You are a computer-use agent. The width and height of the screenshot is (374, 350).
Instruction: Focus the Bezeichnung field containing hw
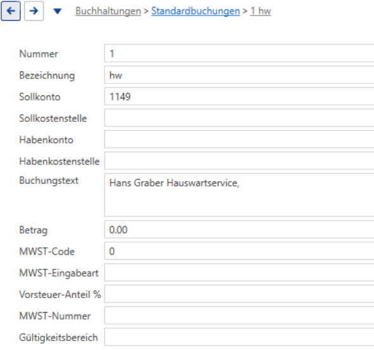239,75
